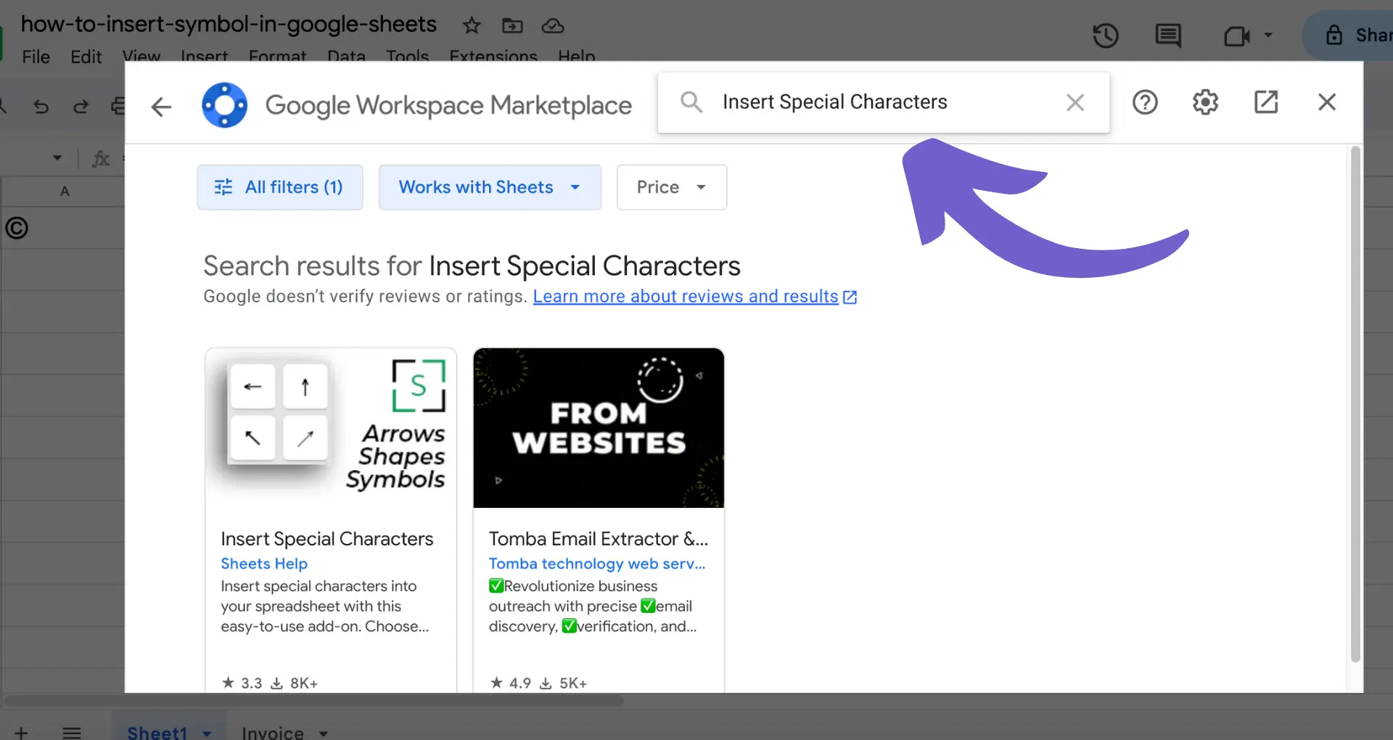Viewport: 1393px width, 740px height.
Task: Open the File menu
Action: [x=36, y=57]
